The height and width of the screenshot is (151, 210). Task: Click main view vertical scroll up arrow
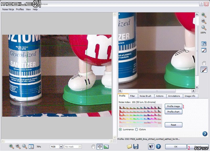coord(115,14)
